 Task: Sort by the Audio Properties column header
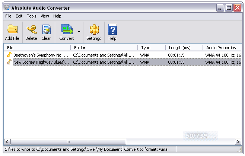222,48
